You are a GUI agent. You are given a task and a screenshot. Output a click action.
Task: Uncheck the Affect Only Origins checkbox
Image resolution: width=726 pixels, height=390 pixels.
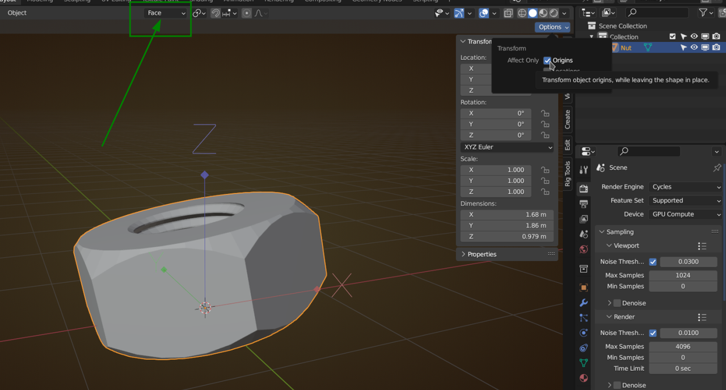tap(547, 60)
